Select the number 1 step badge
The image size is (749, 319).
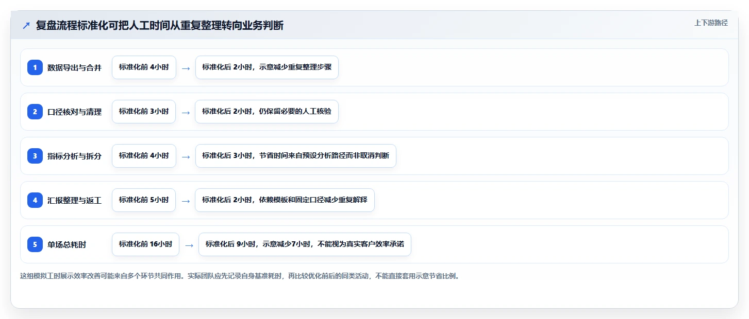[35, 67]
